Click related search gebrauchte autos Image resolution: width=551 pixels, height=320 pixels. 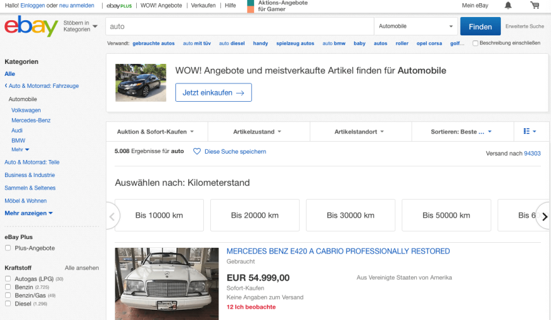[x=153, y=44]
